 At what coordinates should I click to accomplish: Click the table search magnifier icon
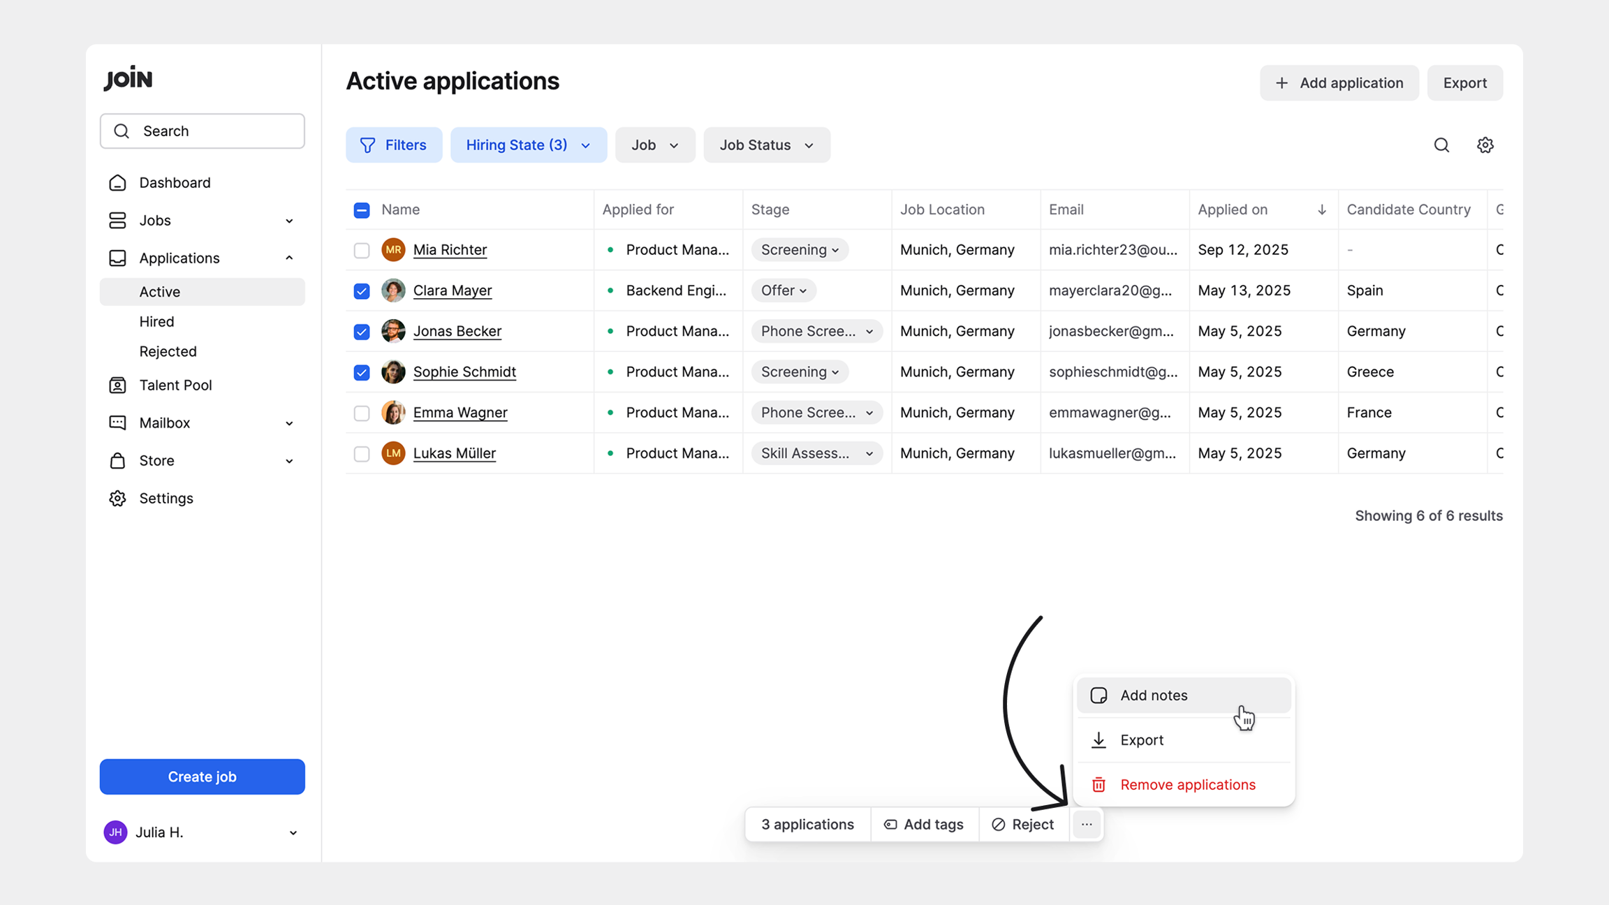[1441, 145]
